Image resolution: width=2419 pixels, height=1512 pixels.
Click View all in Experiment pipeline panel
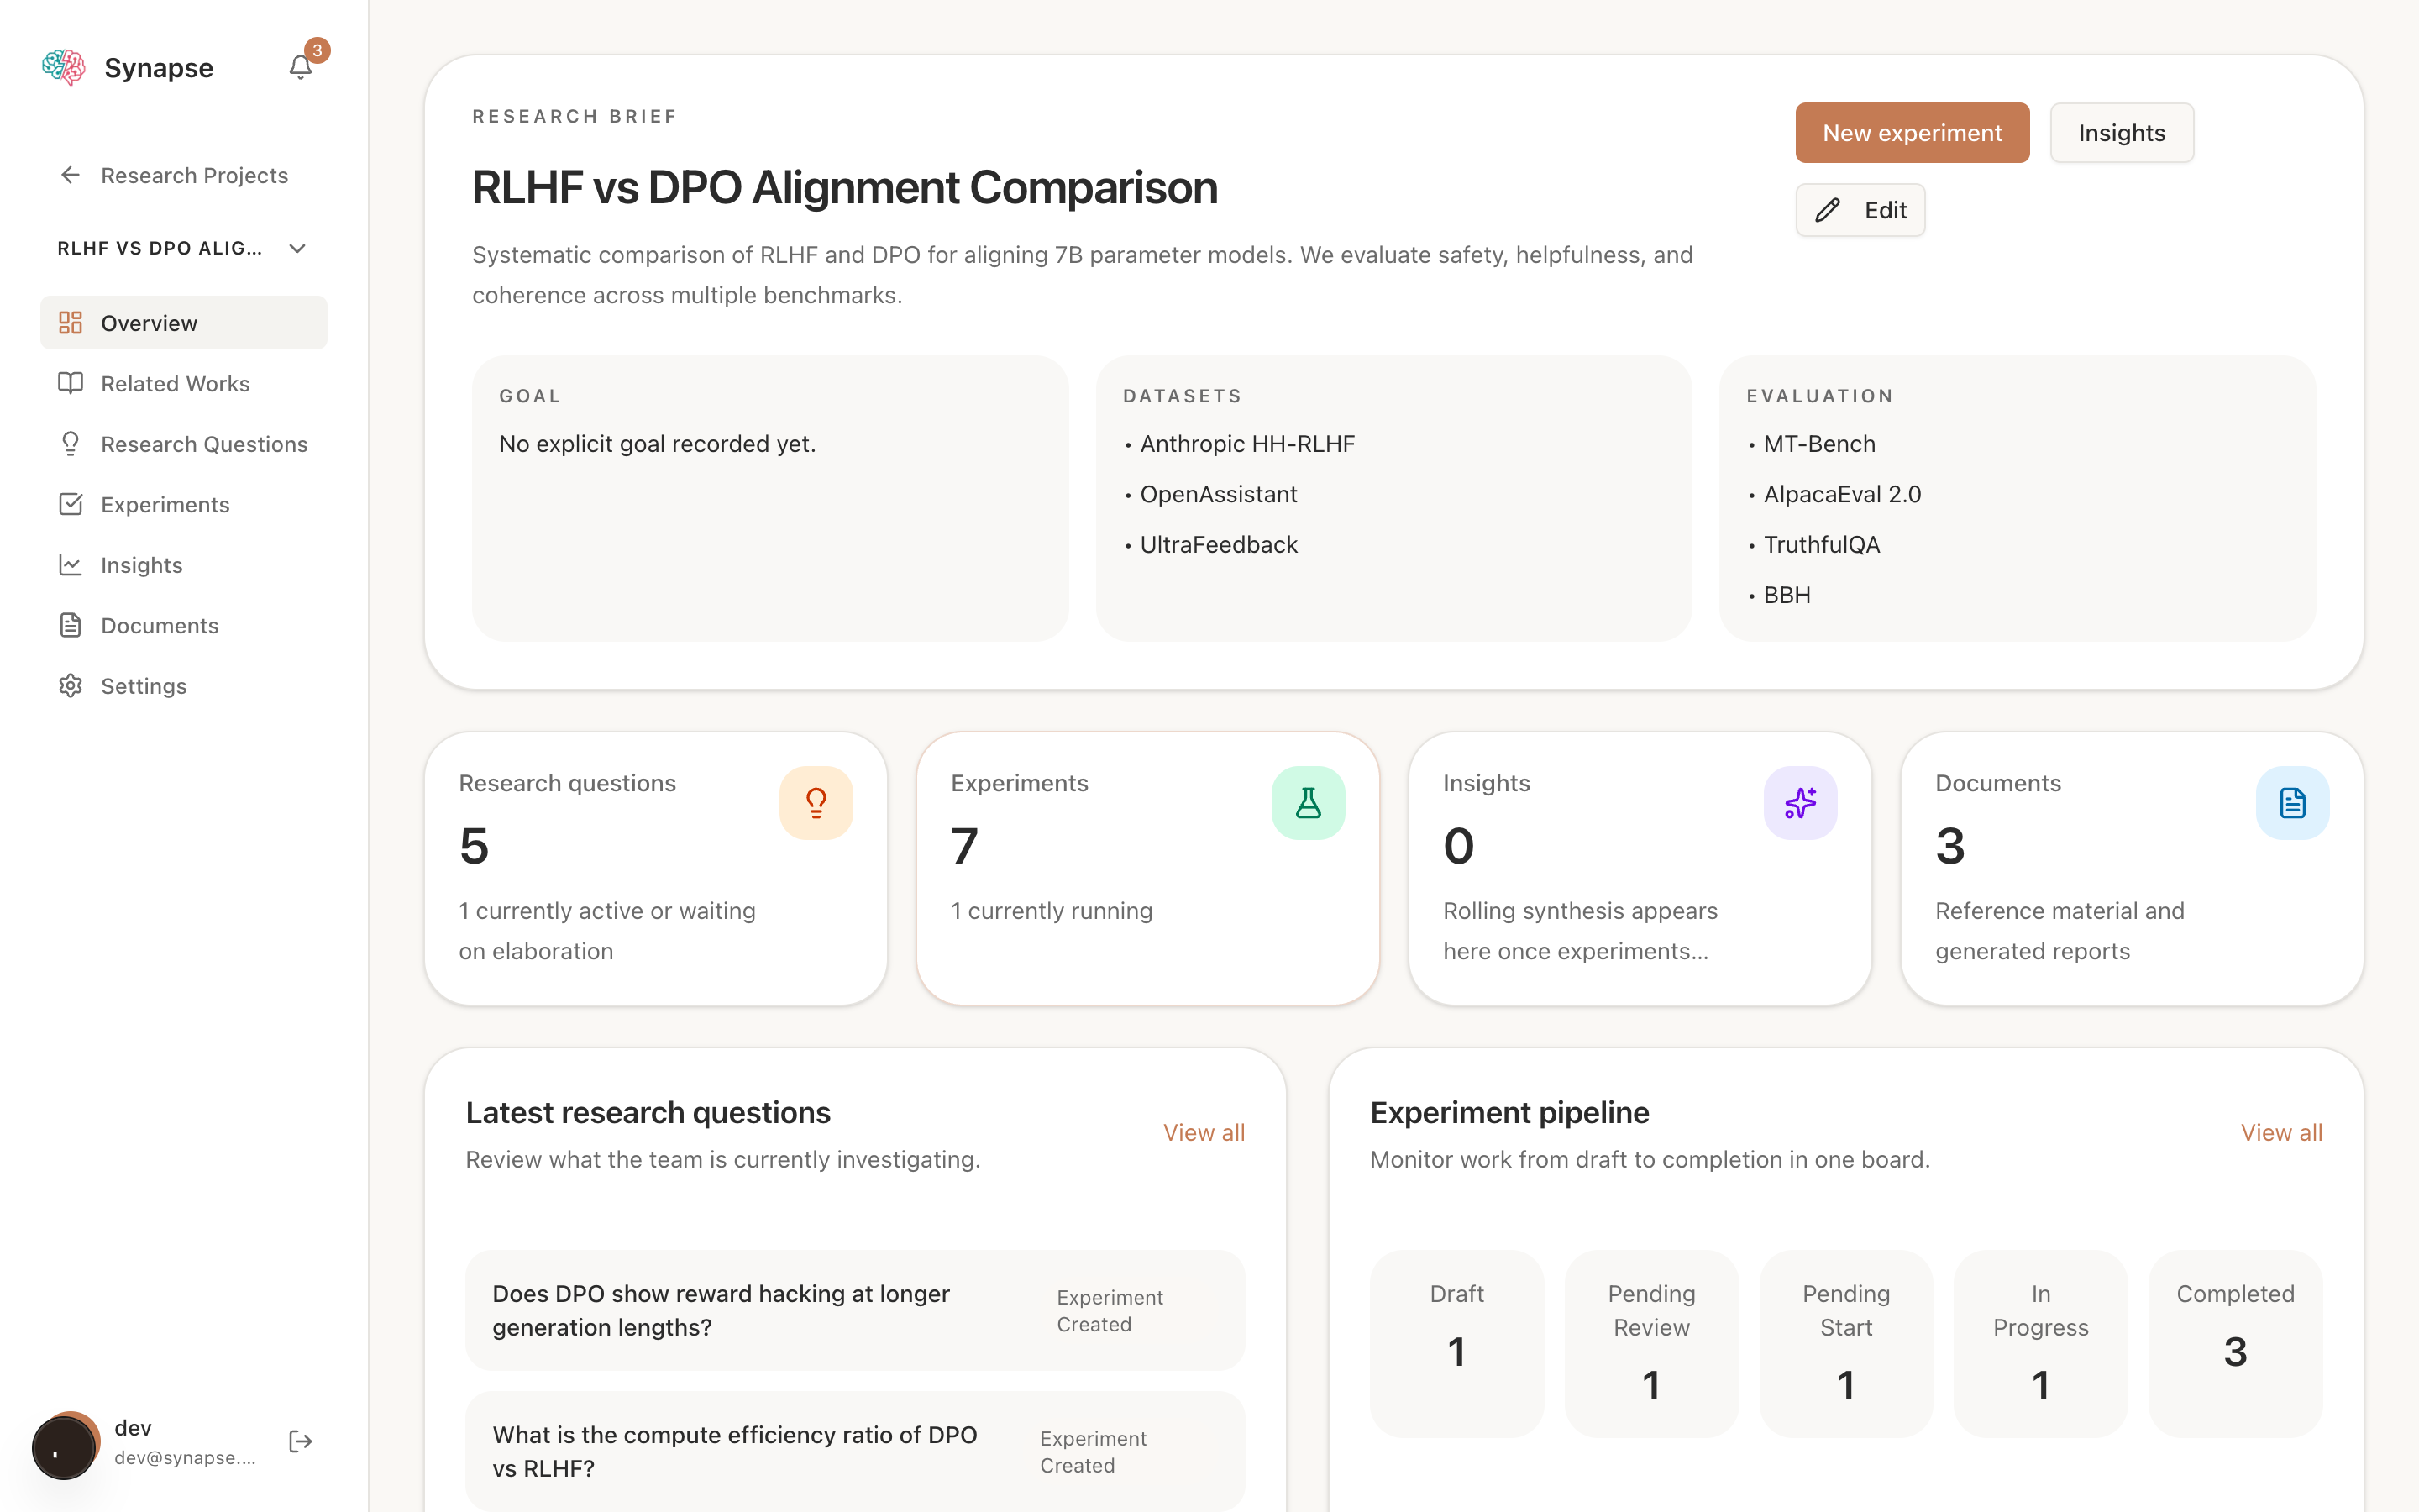(2282, 1132)
